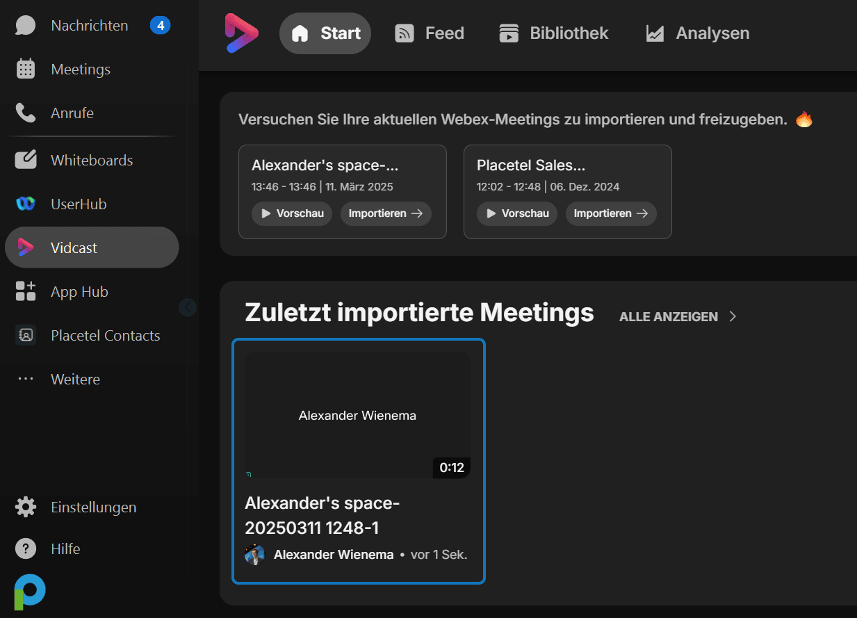Screen dimensions: 857x618
Task: Switch to the Feed tab
Action: coord(430,33)
